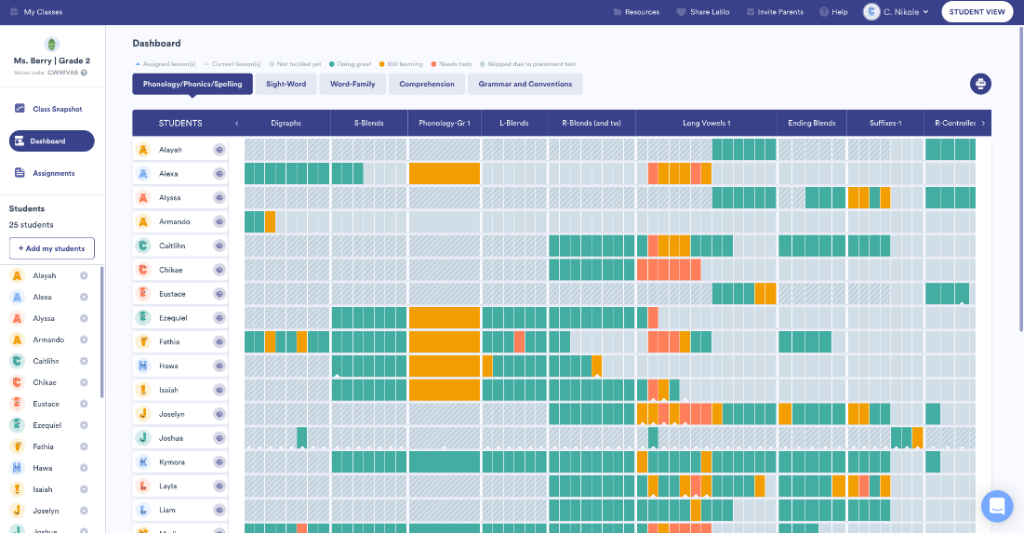Click the My Classes icon link
The image size is (1024, 533).
[14, 12]
